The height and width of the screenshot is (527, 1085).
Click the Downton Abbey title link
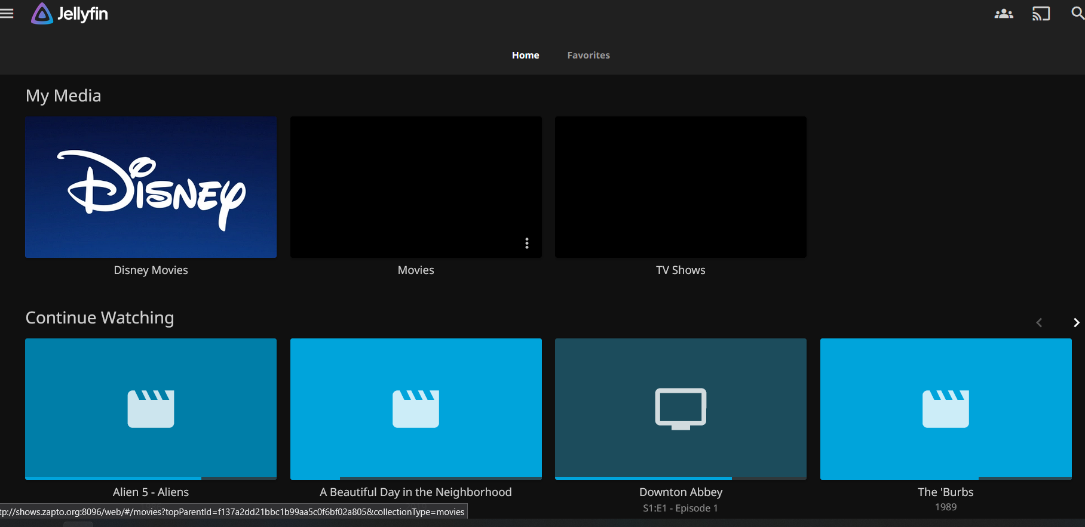681,492
